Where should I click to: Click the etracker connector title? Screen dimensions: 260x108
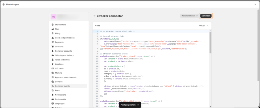click(110, 16)
